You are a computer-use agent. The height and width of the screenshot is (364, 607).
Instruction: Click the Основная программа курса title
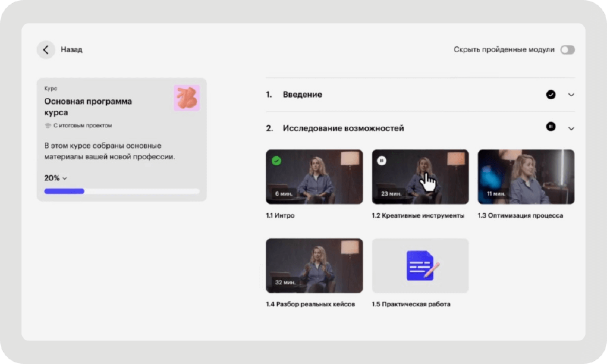pos(88,107)
